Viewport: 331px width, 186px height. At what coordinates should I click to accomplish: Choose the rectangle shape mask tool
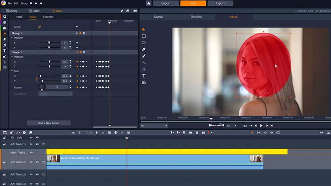pyautogui.click(x=144, y=36)
